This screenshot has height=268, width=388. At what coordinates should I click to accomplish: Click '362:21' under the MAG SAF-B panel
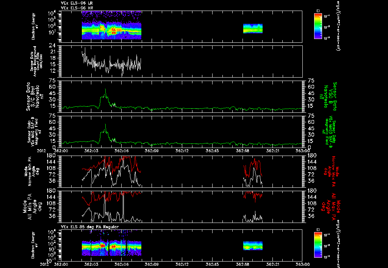point(273,151)
